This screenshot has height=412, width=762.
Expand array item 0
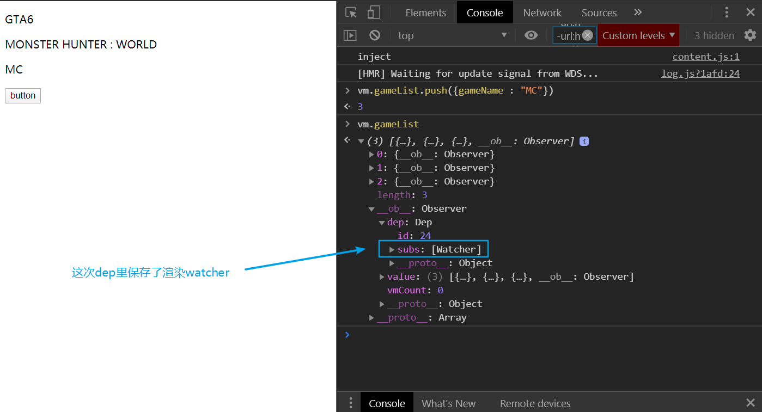pyautogui.click(x=372, y=155)
